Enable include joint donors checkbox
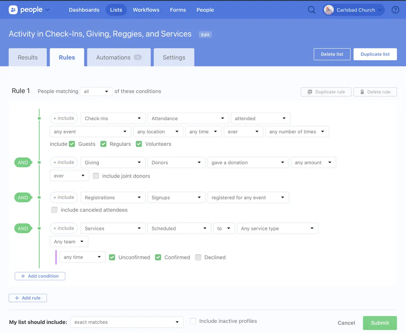 (96, 176)
